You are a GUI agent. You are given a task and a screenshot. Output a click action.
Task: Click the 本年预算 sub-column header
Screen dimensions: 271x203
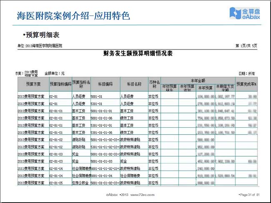[x=205, y=88]
